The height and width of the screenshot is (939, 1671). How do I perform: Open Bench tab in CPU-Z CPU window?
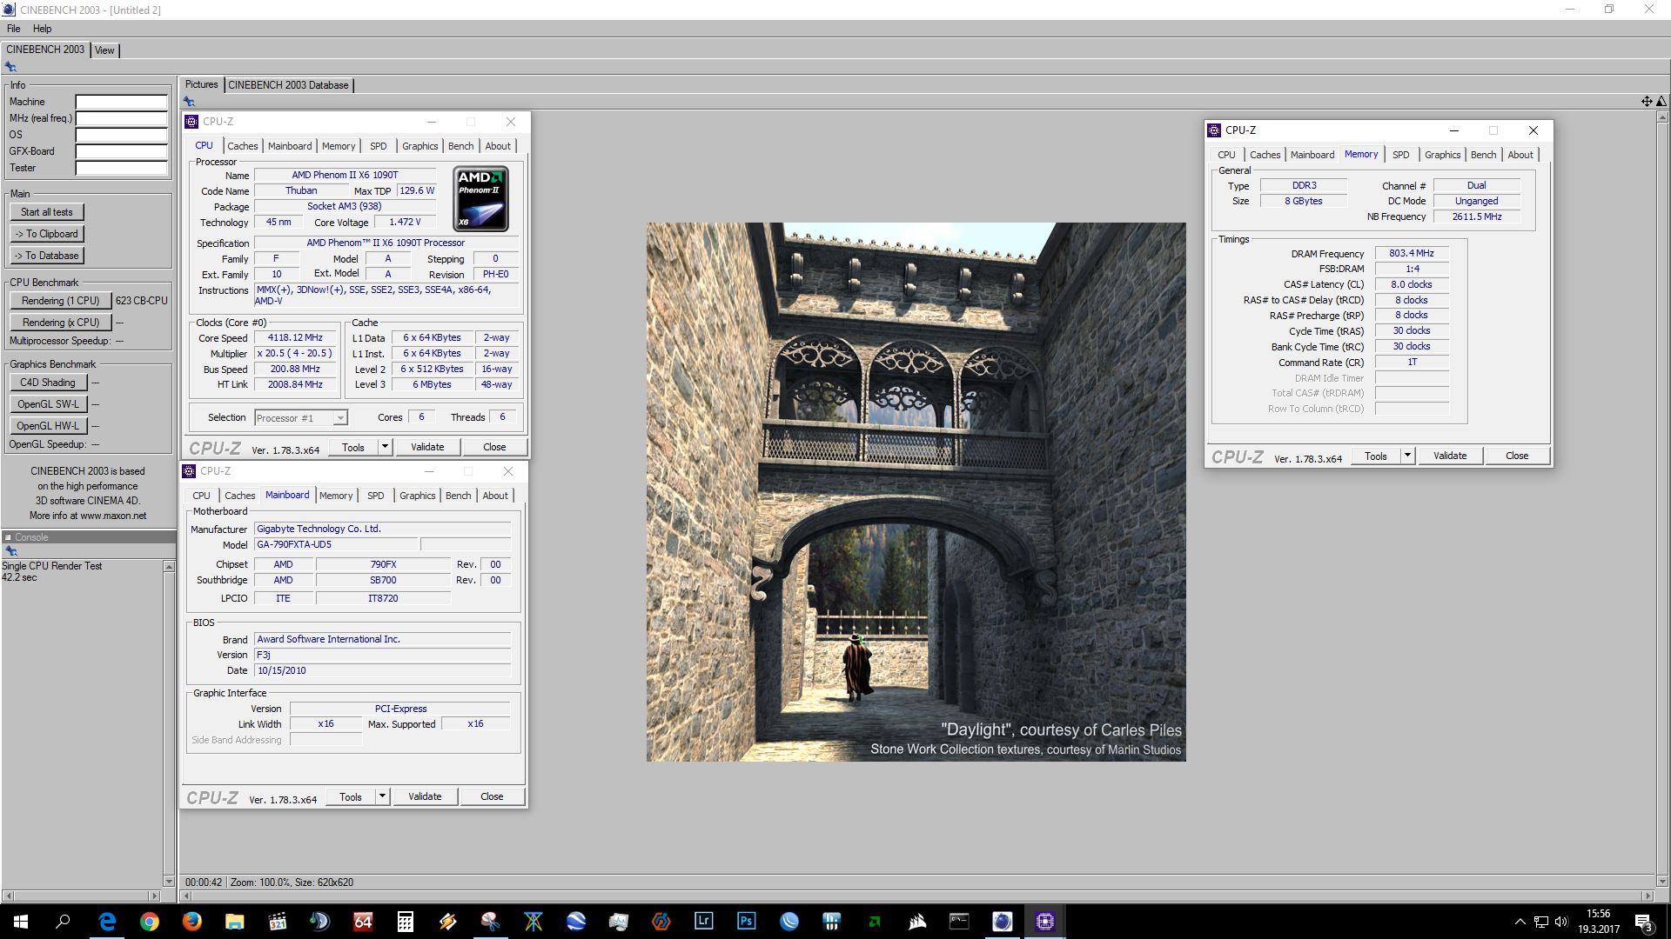(x=461, y=146)
